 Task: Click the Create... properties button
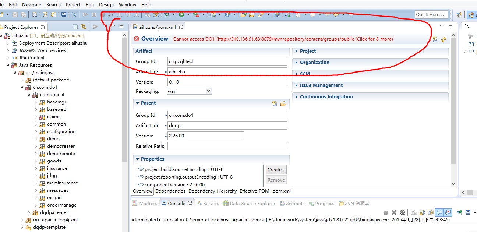(276, 170)
